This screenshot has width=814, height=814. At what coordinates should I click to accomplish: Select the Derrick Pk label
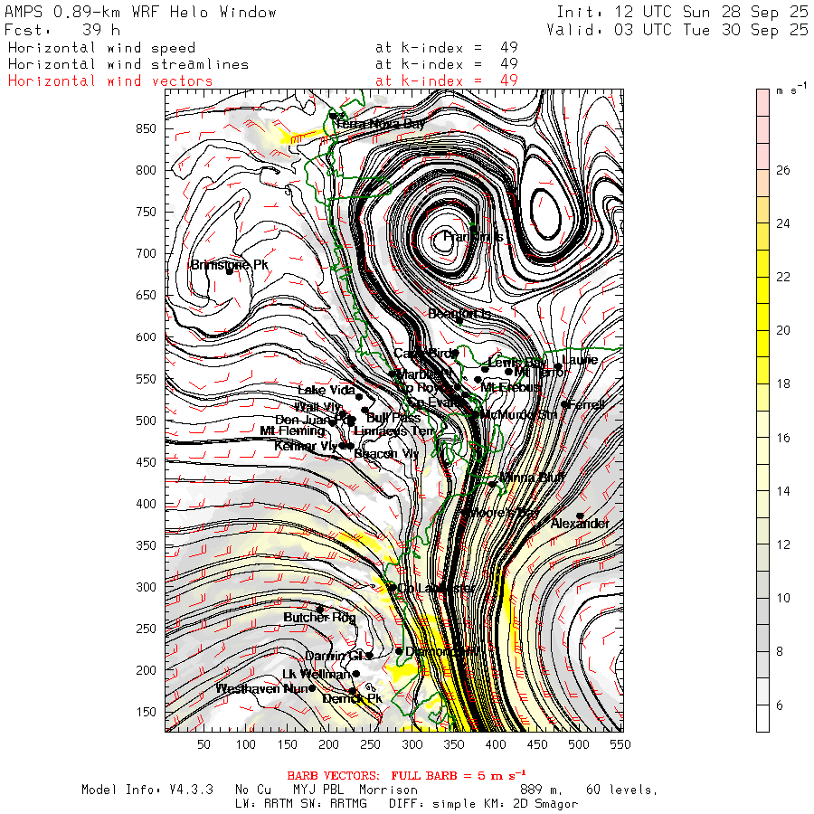click(x=352, y=699)
